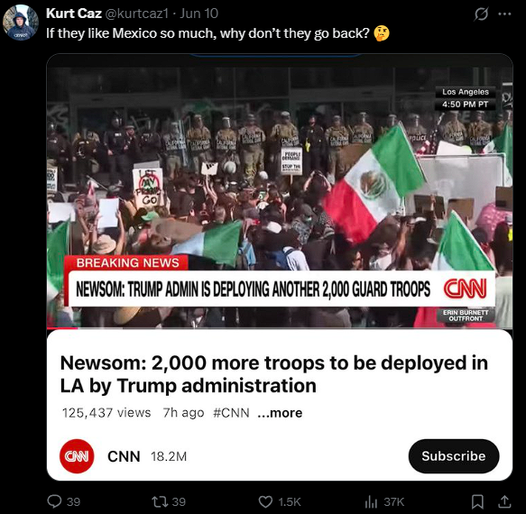This screenshot has height=514, width=526.
Task: Click the red video progress bar
Action: pos(62,328)
